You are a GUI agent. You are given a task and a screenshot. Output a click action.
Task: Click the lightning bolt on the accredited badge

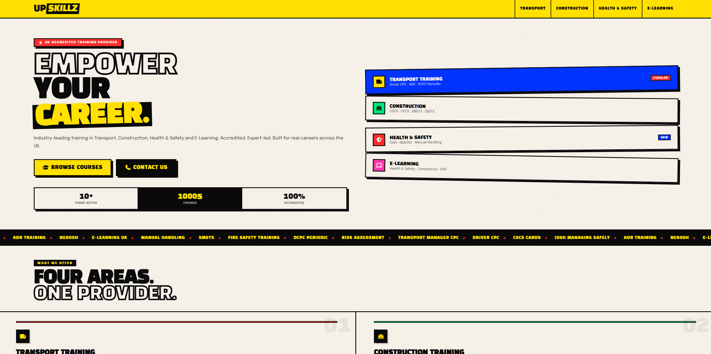[x=40, y=42]
